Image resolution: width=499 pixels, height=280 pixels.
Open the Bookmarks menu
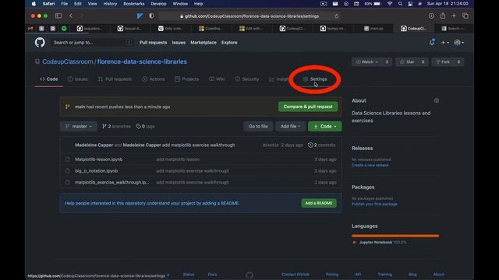133,4
